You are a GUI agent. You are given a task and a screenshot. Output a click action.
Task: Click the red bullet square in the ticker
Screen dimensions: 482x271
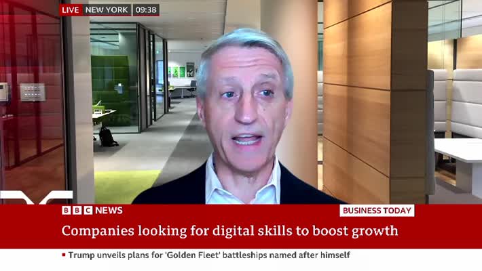(x=64, y=255)
